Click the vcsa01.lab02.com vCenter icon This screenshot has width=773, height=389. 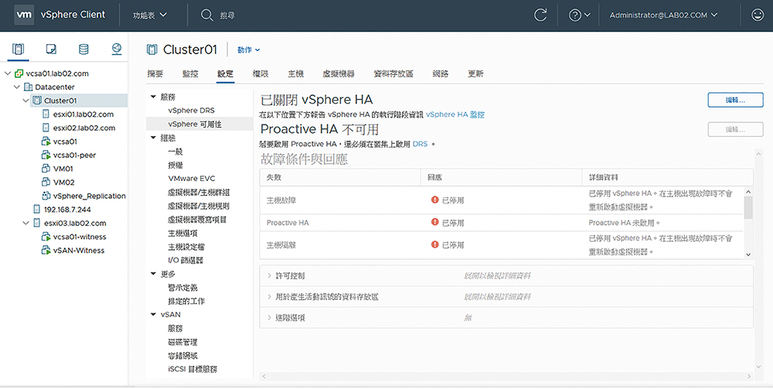pos(19,73)
